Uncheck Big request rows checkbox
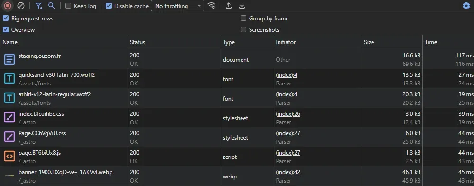 [5, 18]
